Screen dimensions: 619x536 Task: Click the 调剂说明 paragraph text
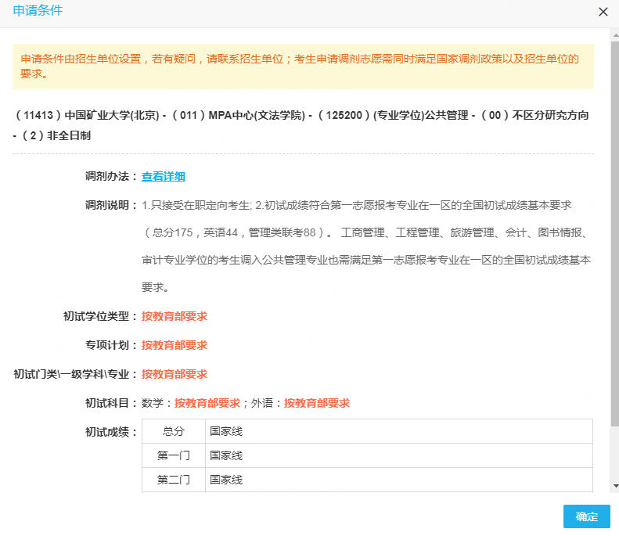(x=366, y=246)
